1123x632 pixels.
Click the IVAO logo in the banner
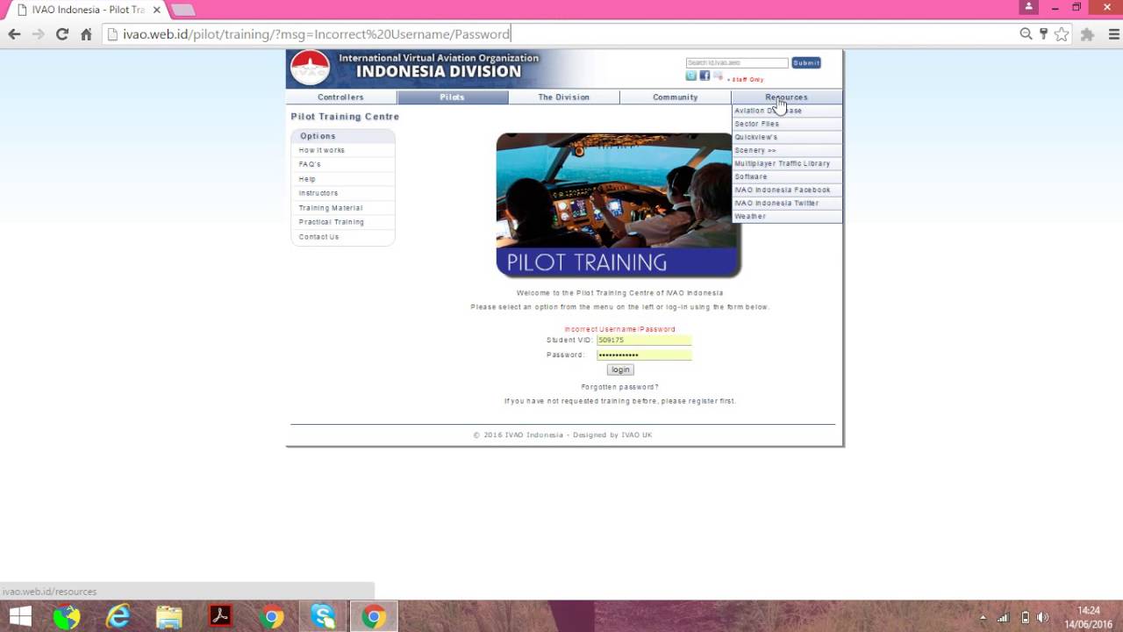[310, 68]
